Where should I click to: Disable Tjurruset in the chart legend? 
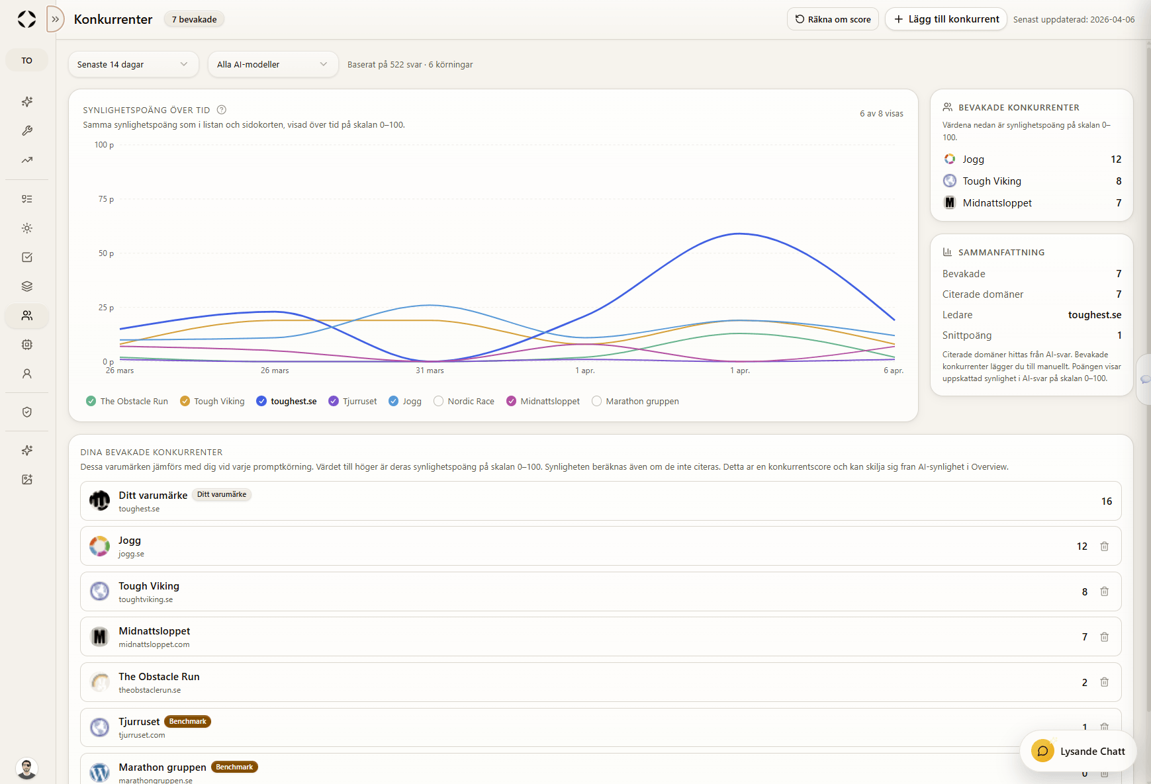(x=334, y=401)
